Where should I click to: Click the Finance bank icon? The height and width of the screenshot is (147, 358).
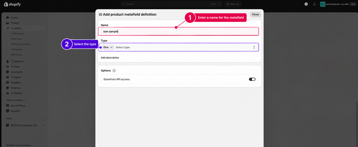tap(8, 88)
